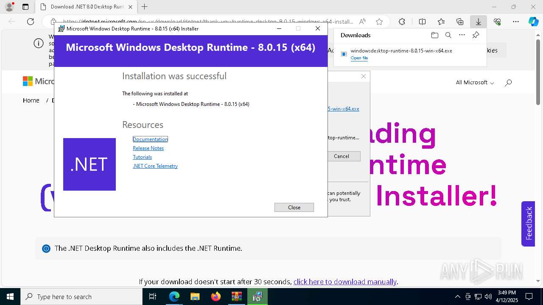The width and height of the screenshot is (543, 305).
Task: Open Edge Settings and more menu
Action: 516,22
